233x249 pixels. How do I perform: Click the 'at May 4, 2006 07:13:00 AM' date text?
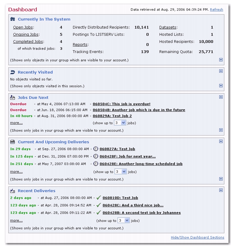tap(61, 104)
